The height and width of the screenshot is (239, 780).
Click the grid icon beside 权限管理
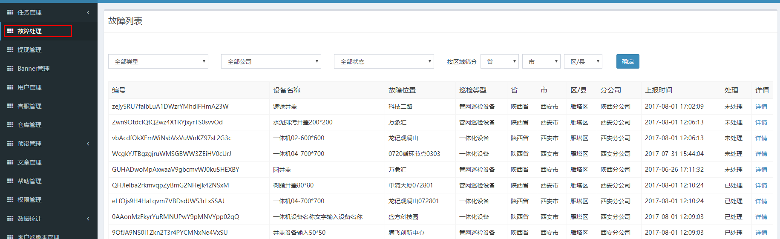point(10,200)
